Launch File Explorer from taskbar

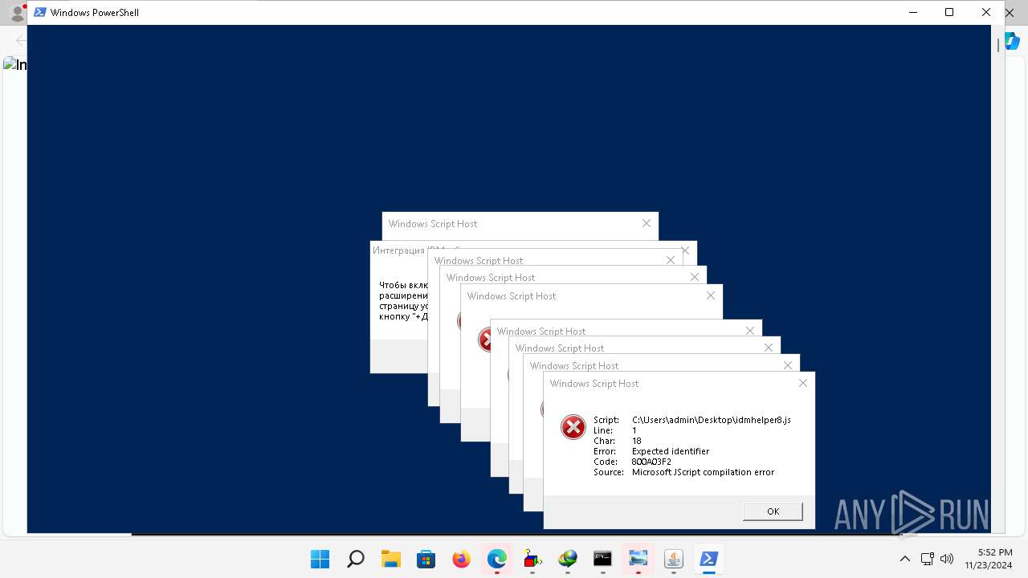pyautogui.click(x=390, y=559)
